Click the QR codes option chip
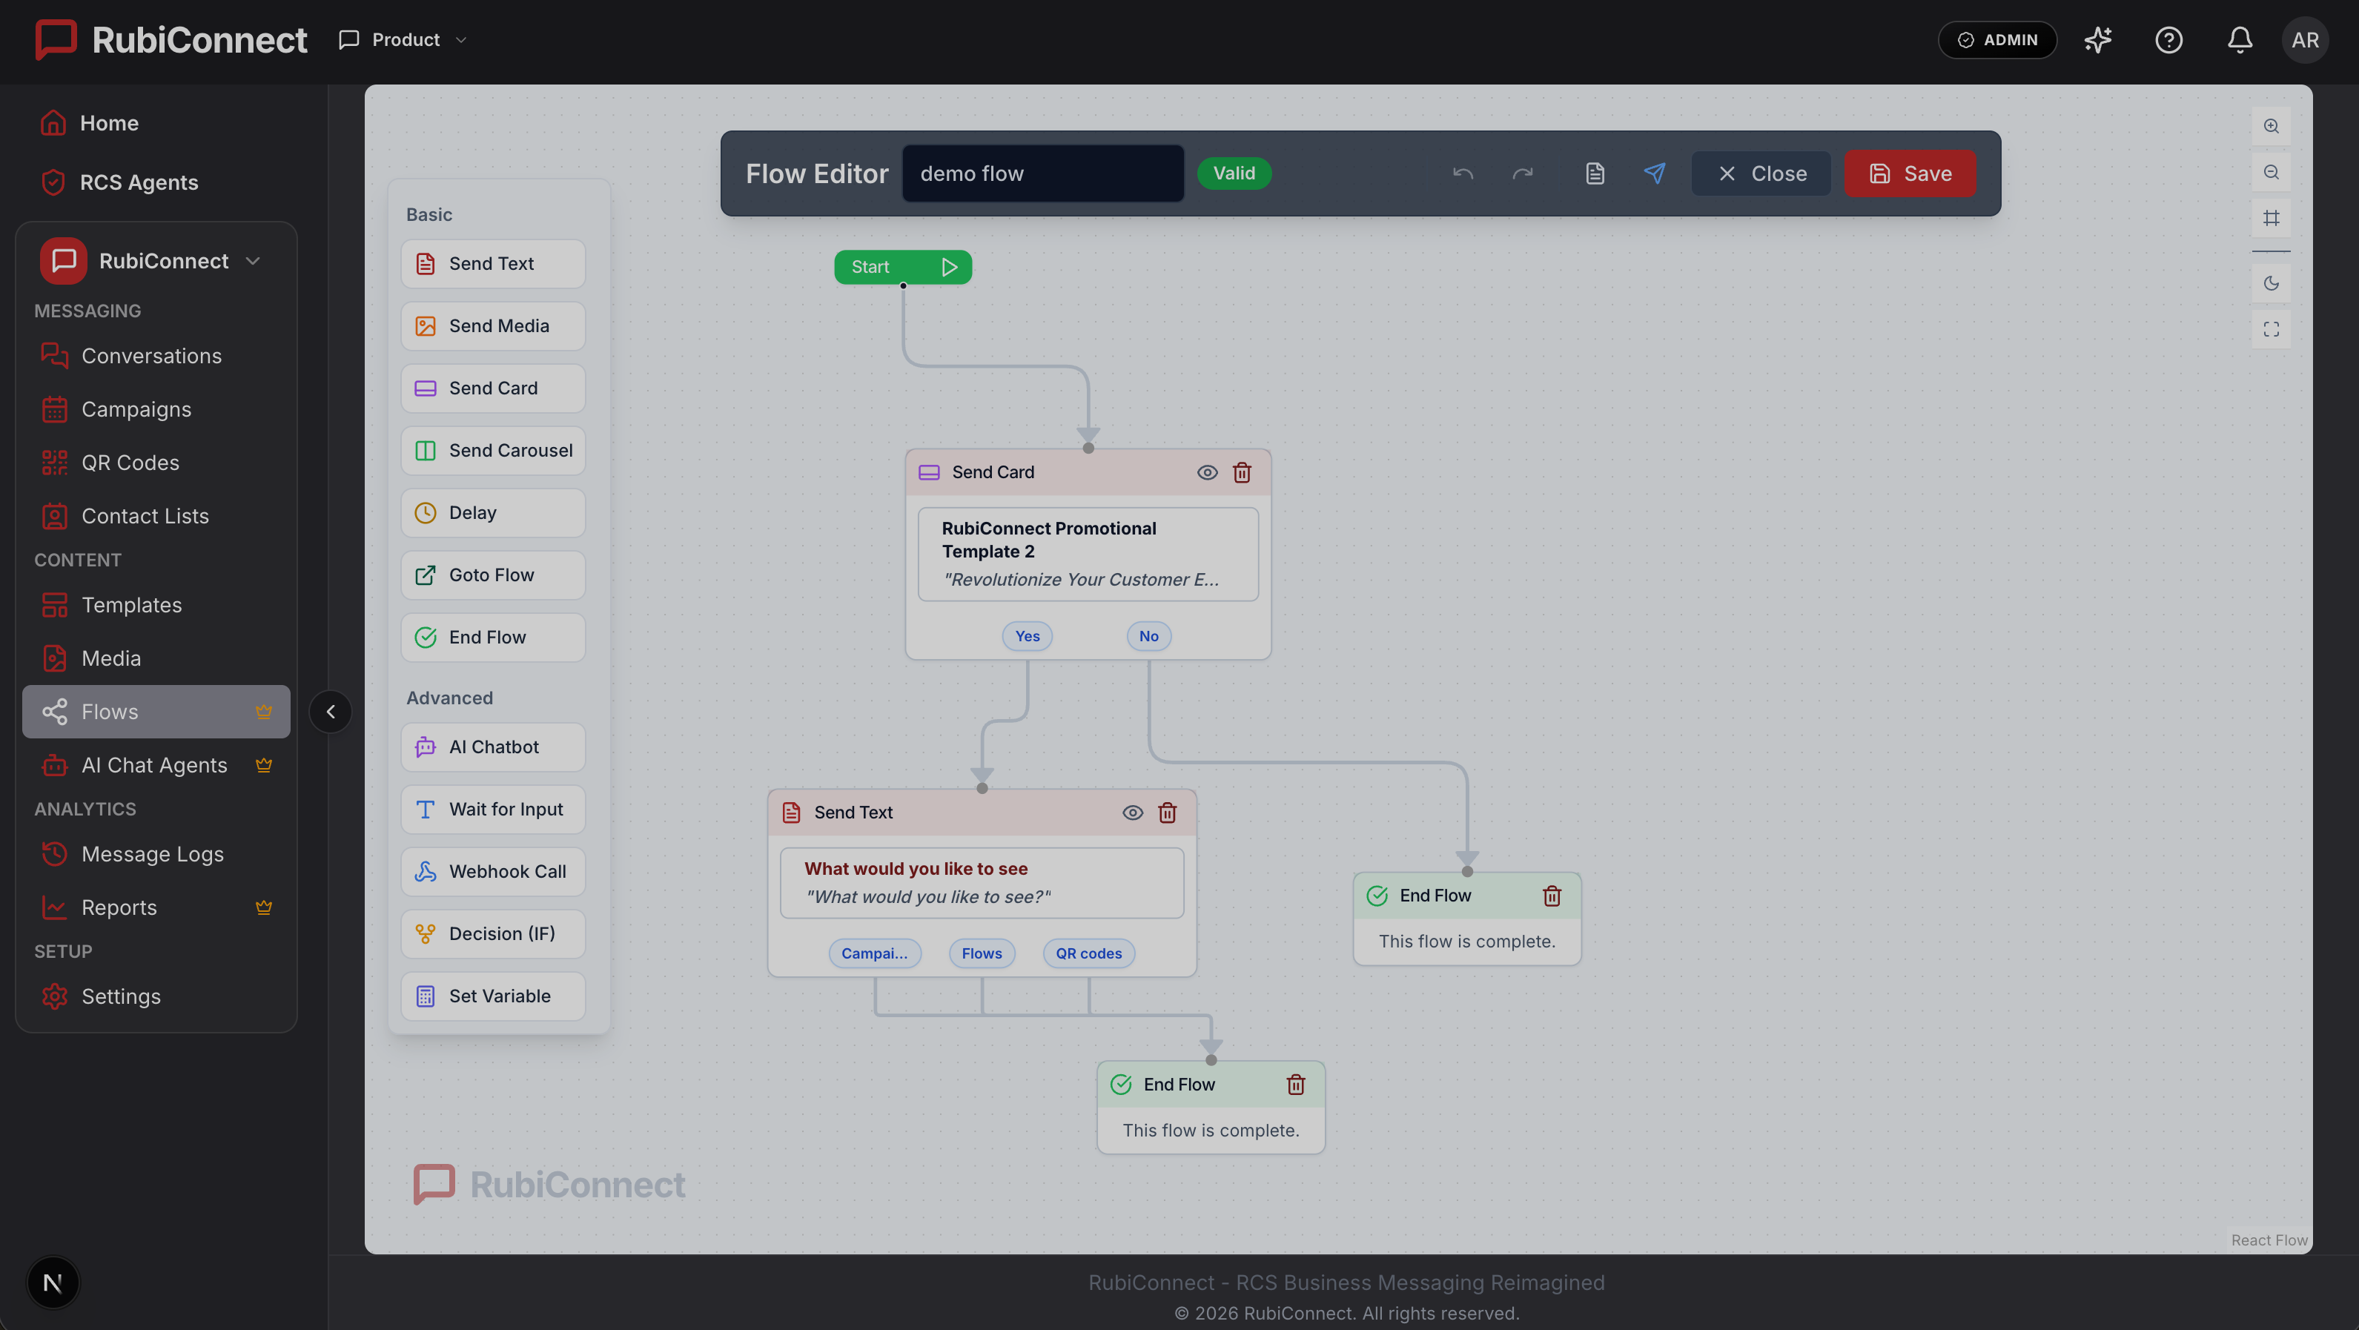The width and height of the screenshot is (2359, 1330). click(x=1088, y=953)
